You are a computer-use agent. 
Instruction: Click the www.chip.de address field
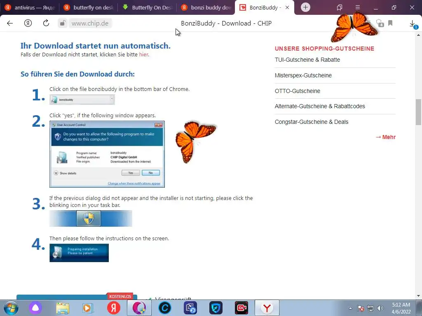[90, 23]
